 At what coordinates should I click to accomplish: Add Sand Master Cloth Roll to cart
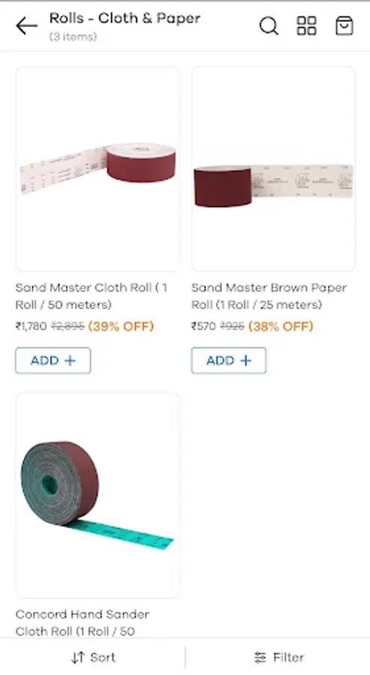pos(53,361)
